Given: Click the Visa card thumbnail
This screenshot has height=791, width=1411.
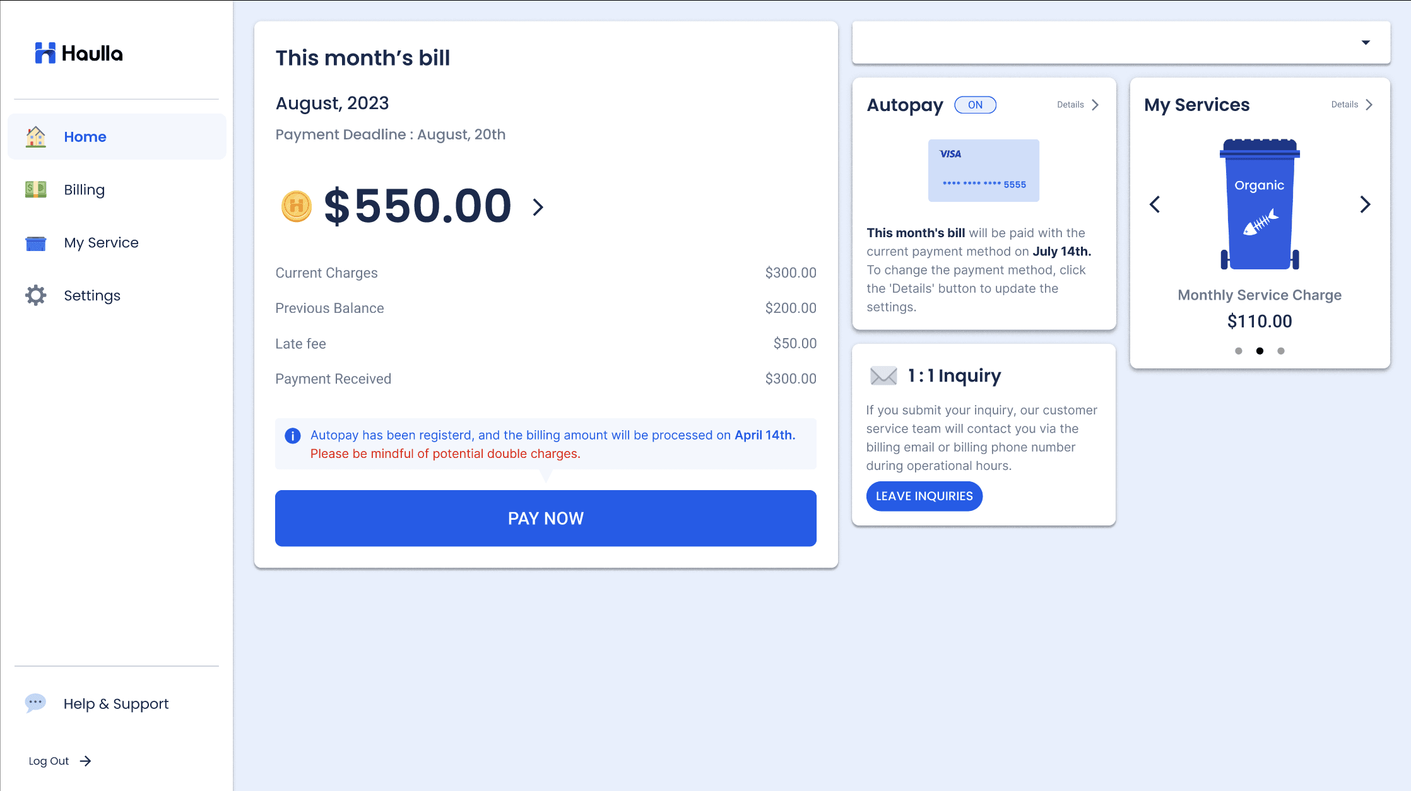Looking at the screenshot, I should tap(983, 170).
